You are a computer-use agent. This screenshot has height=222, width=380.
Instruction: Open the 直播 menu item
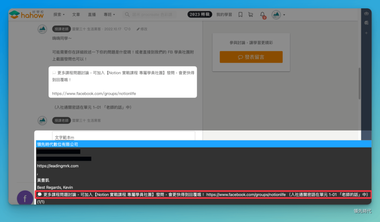point(92,14)
